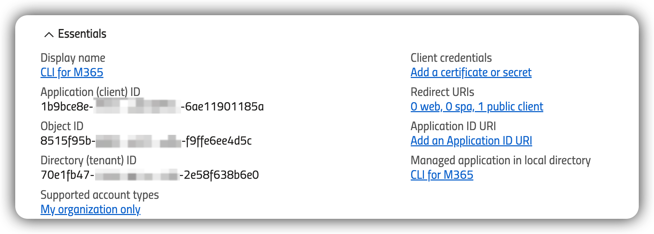
Task: Click Add a certificate or secret link
Action: 471,72
